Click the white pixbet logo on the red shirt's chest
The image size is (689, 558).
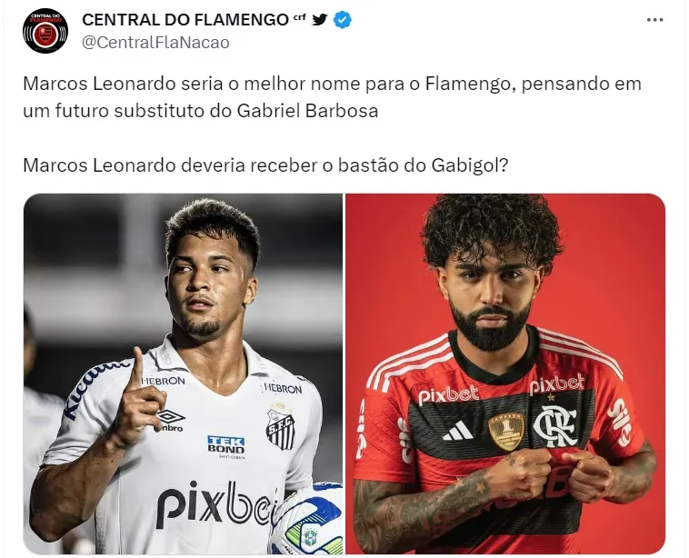point(447,394)
